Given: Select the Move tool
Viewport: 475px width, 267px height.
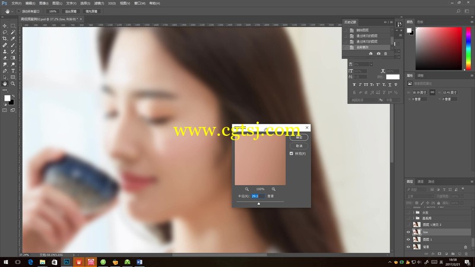Looking at the screenshot, I should (5, 26).
